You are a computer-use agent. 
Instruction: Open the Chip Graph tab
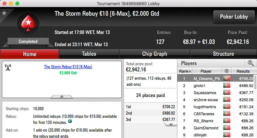pyautogui.click(x=155, y=54)
